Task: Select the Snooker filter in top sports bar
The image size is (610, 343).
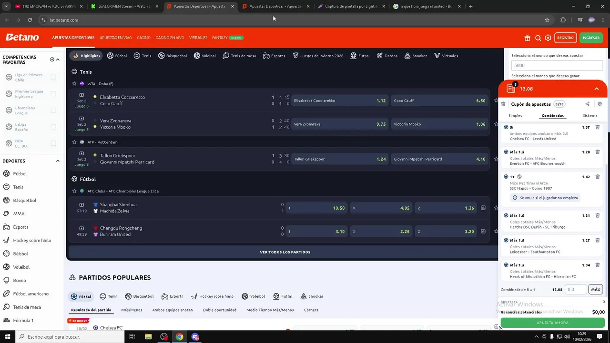Action: tap(416, 56)
